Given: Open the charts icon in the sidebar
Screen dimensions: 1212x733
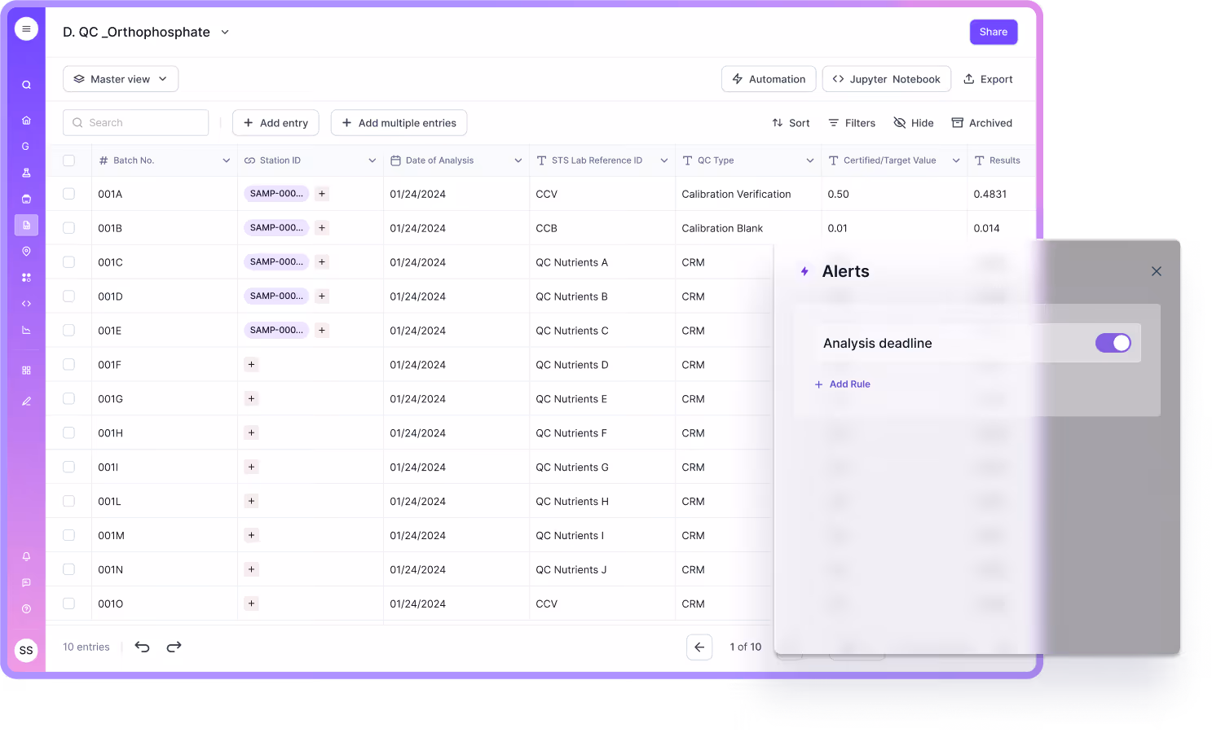Looking at the screenshot, I should tap(25, 329).
